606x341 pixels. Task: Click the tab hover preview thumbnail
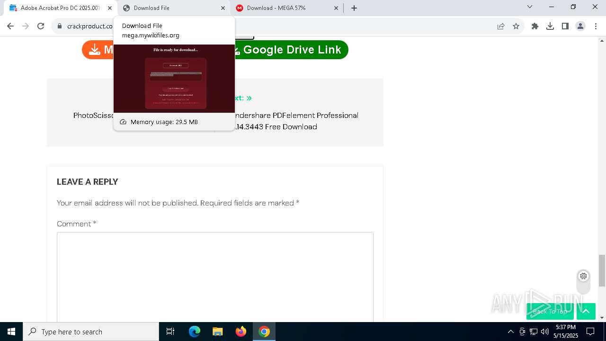[x=174, y=79]
